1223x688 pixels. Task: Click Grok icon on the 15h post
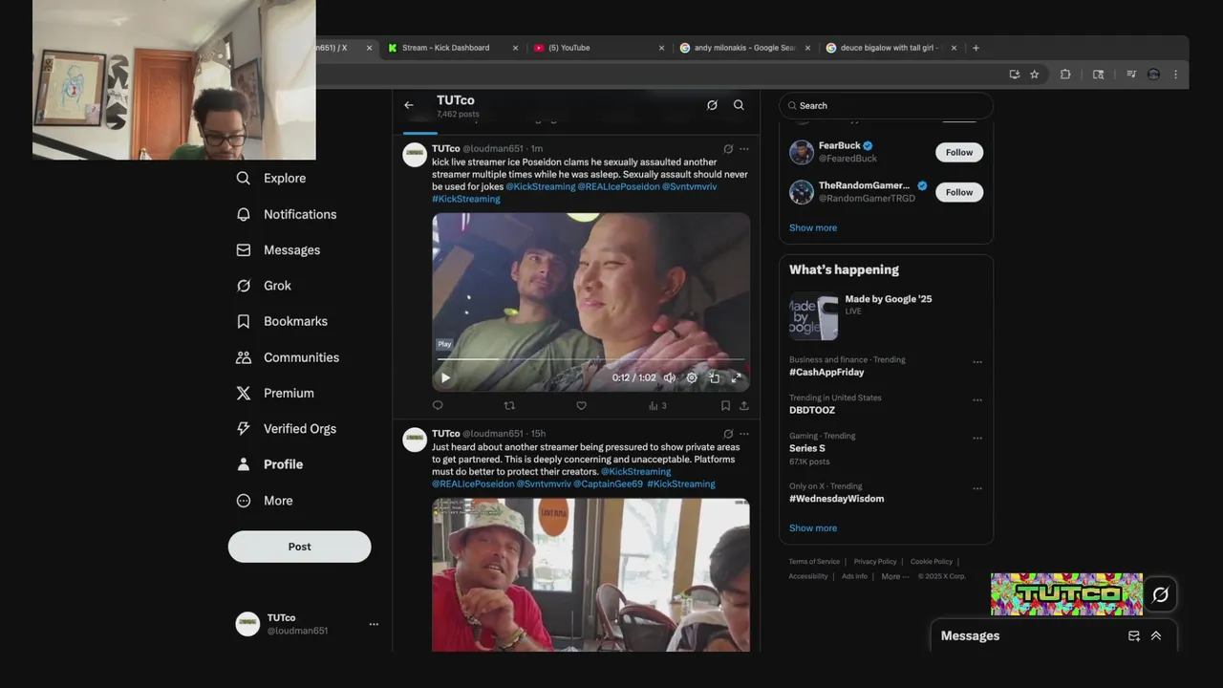728,434
